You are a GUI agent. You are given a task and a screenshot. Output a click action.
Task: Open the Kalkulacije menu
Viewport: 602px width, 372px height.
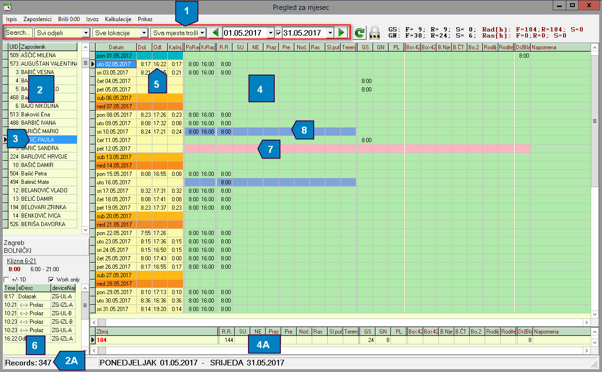click(117, 19)
